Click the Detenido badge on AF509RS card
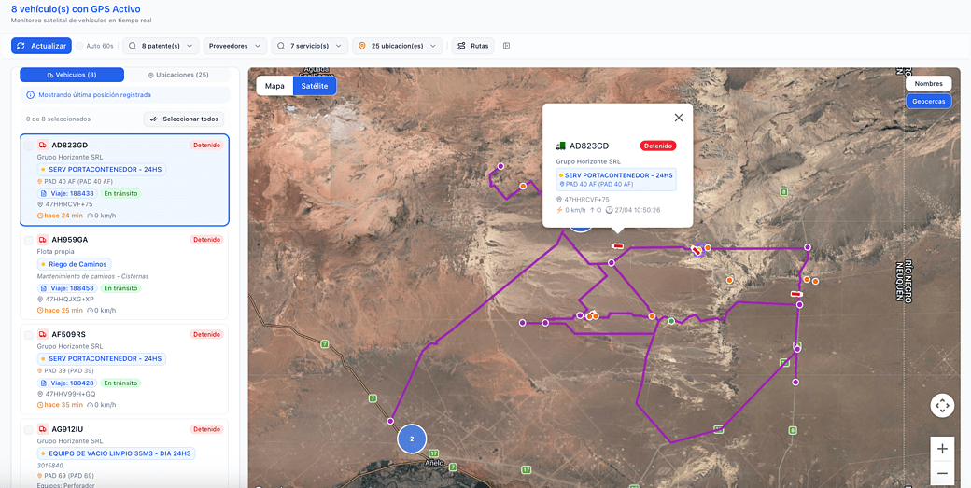The image size is (971, 488). [x=206, y=335]
